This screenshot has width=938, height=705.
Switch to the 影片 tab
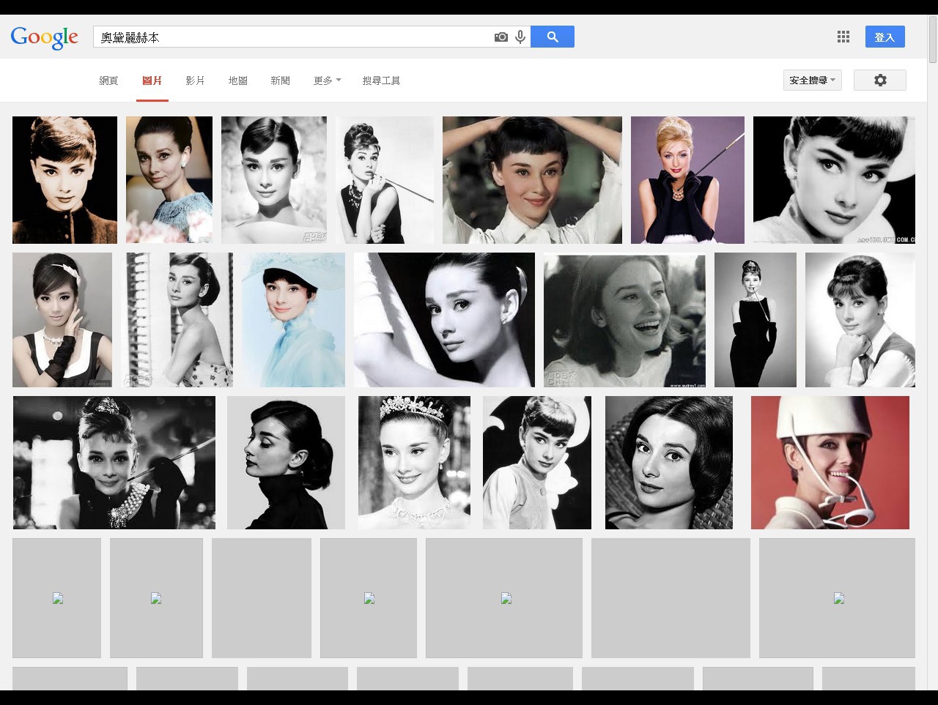point(195,81)
